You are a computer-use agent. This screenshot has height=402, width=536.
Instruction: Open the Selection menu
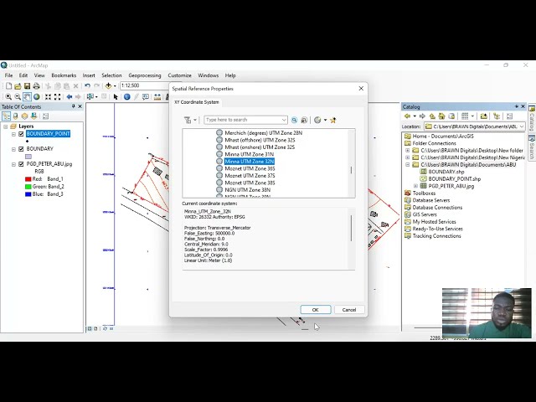111,75
